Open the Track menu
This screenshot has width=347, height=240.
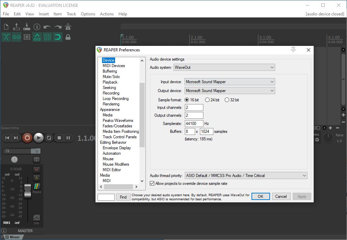(71, 14)
